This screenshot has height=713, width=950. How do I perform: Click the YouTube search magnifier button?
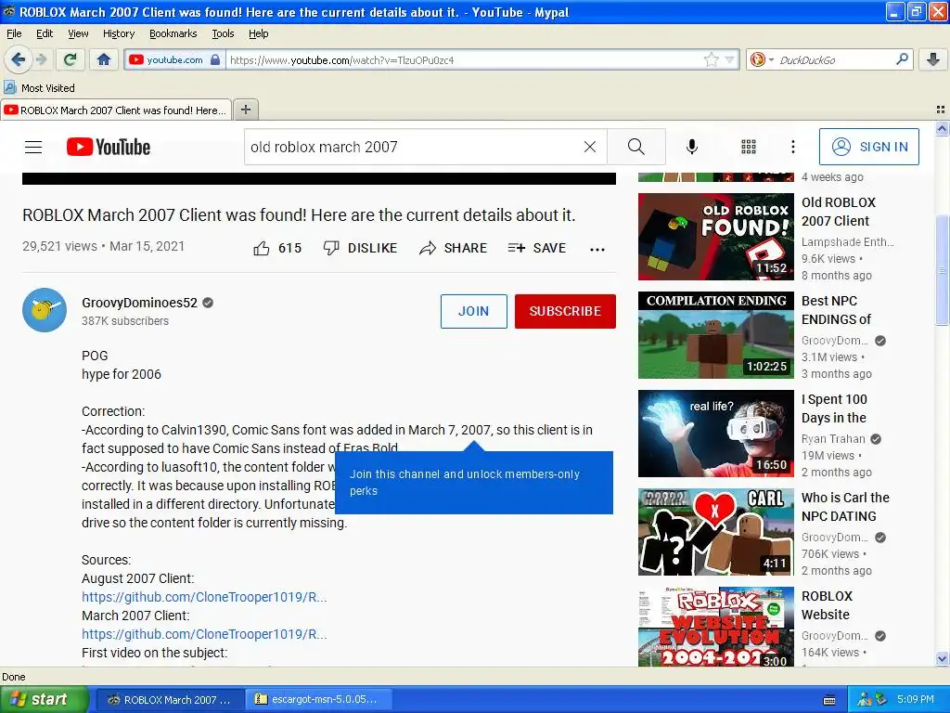636,147
